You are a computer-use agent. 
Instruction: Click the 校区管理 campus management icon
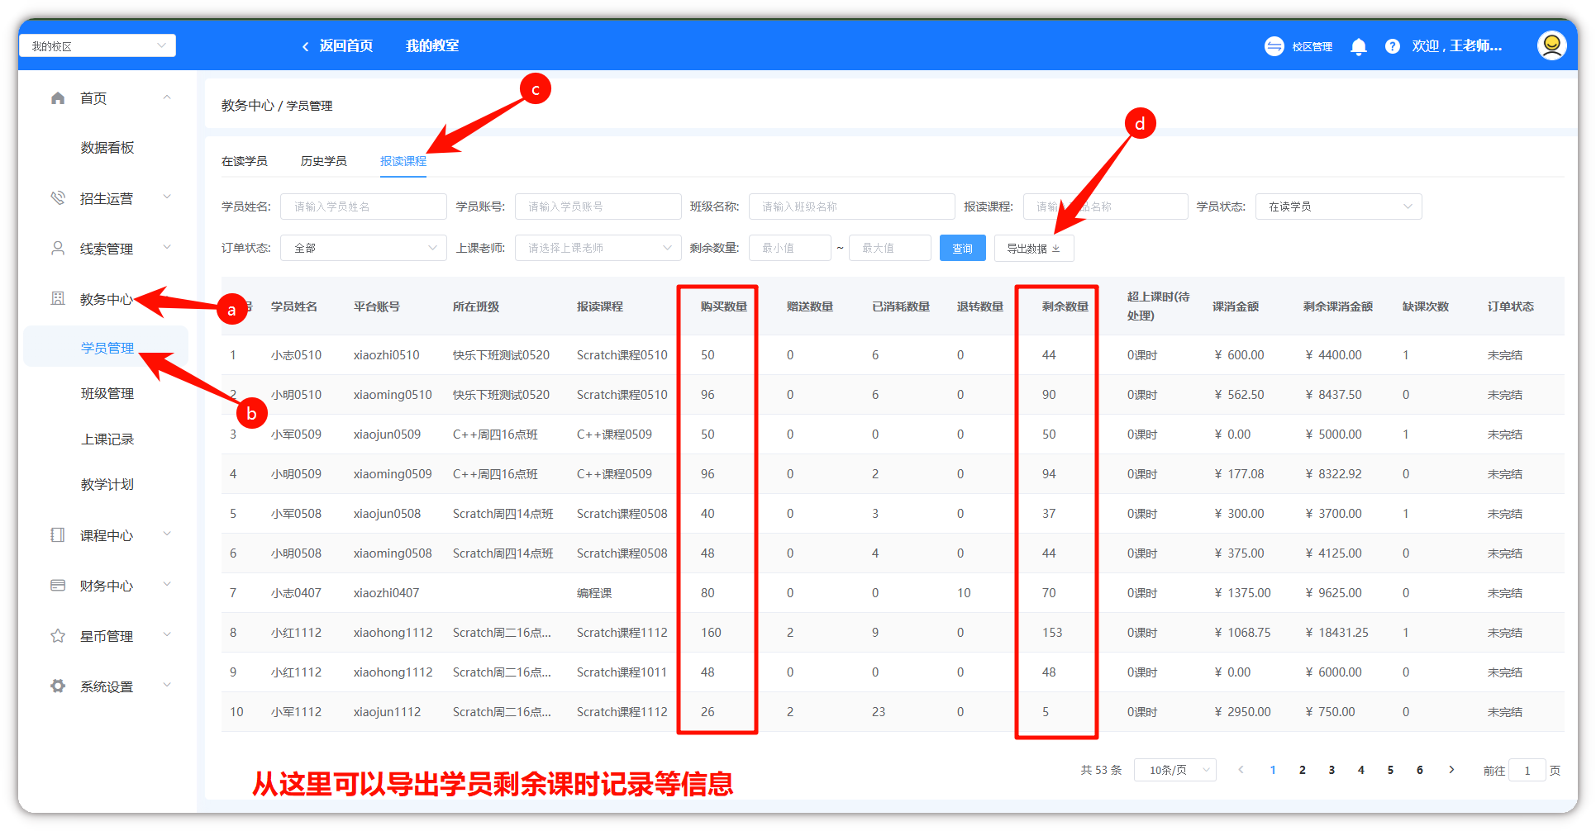1274,46
